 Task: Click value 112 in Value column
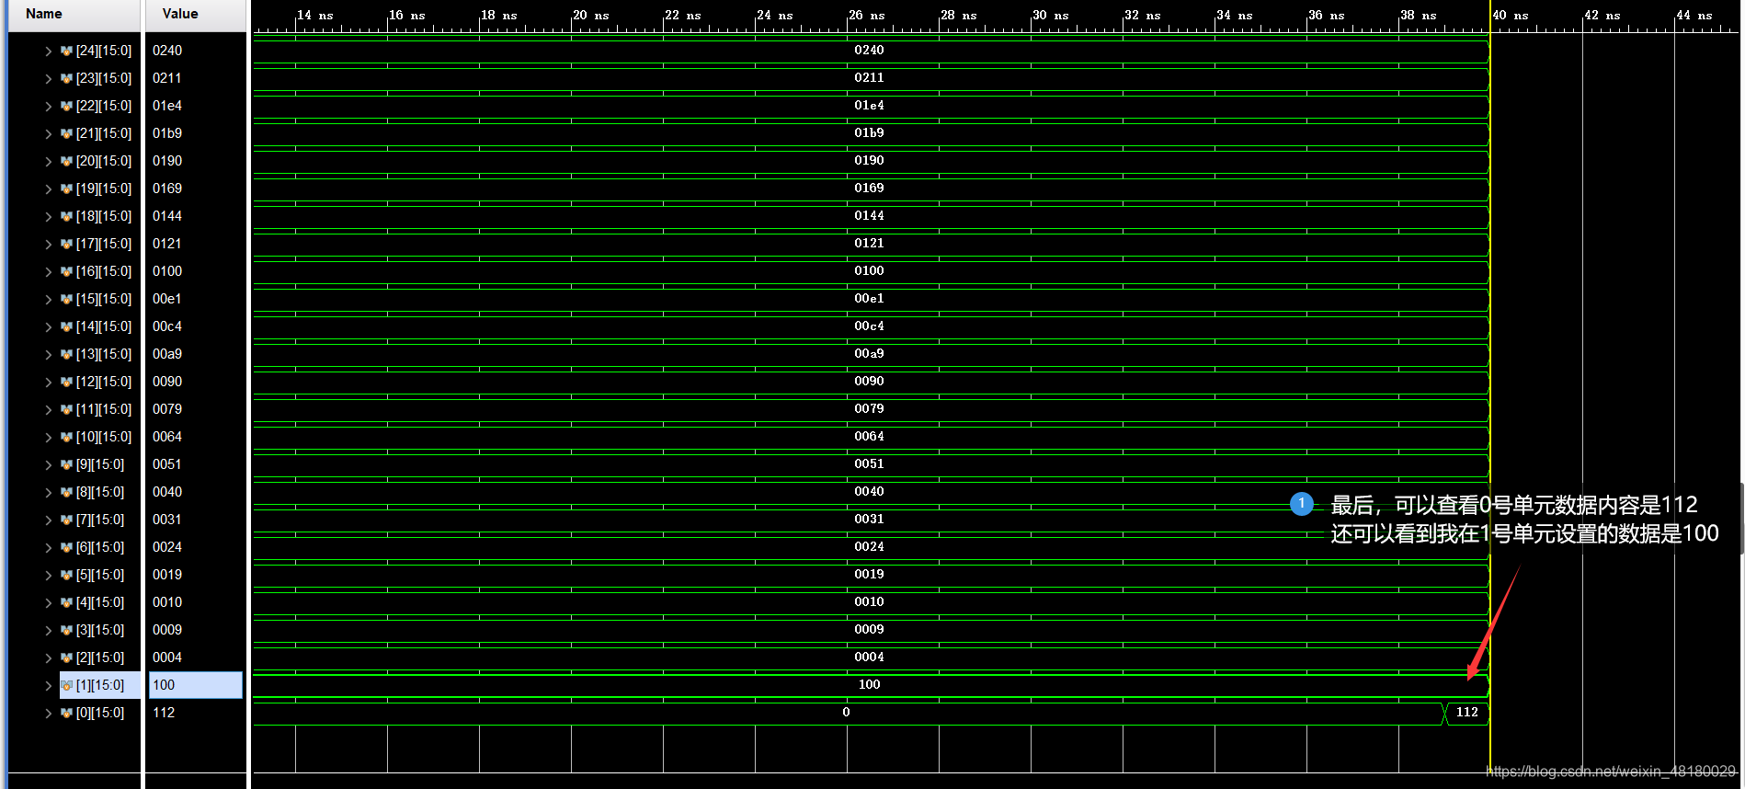click(x=164, y=713)
